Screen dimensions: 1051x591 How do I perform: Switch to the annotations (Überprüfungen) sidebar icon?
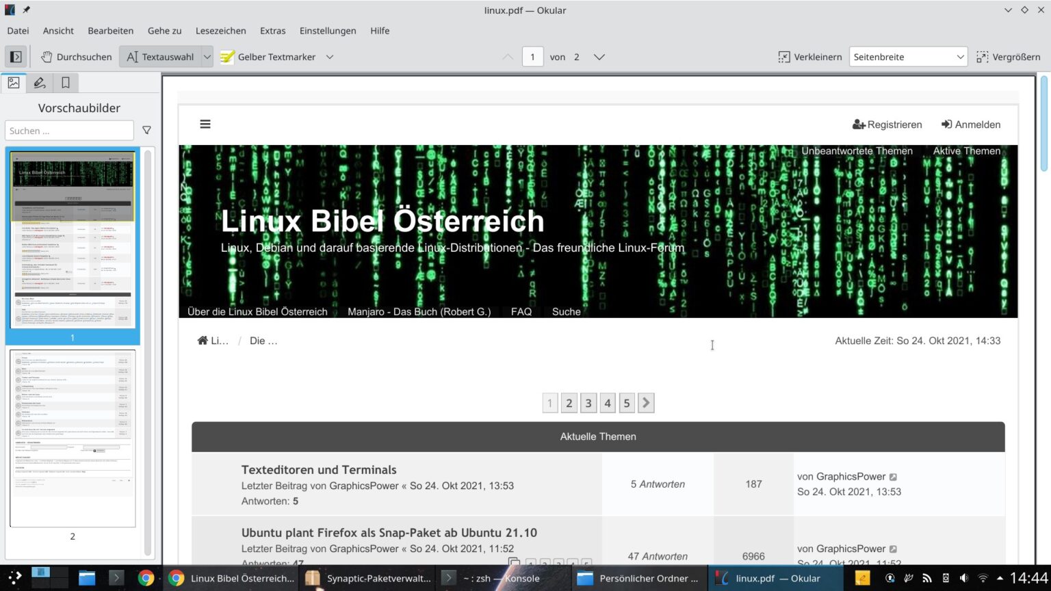click(x=39, y=82)
